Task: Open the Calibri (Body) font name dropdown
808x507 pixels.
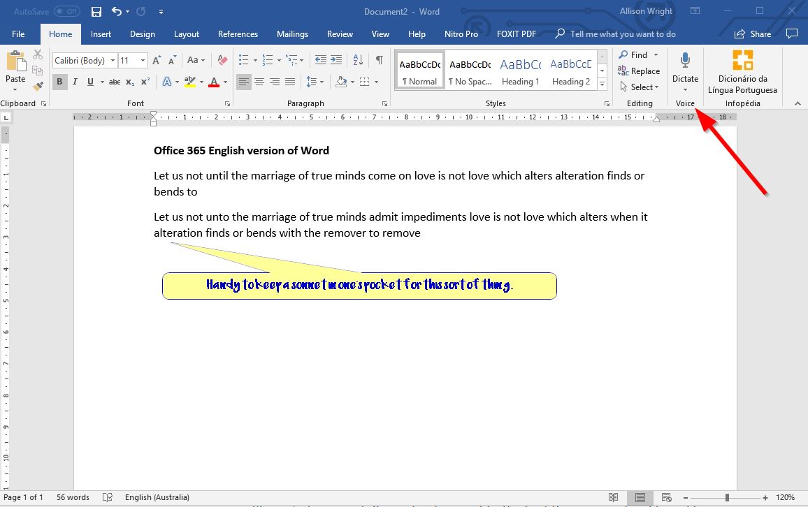Action: pyautogui.click(x=113, y=61)
